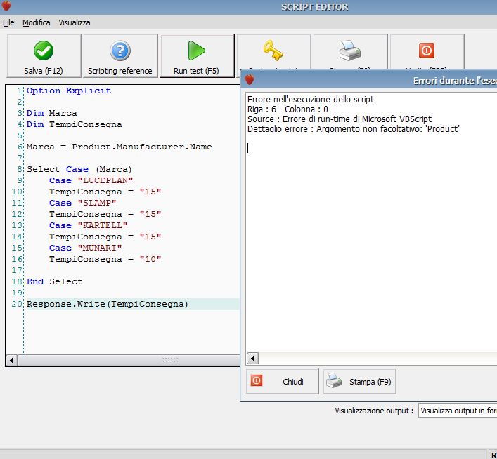Click left arrow of error dialog horizontal scrollbar
The image size is (497, 459).
(x=252, y=359)
